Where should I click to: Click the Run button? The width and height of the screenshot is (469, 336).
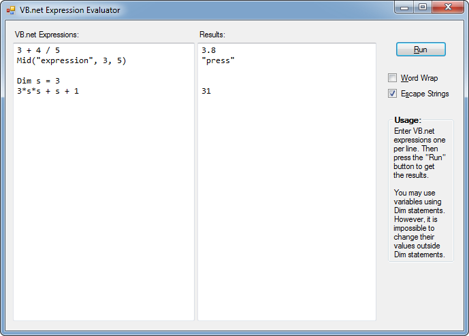(421, 50)
